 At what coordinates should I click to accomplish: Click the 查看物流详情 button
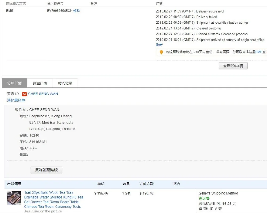[x=233, y=66]
